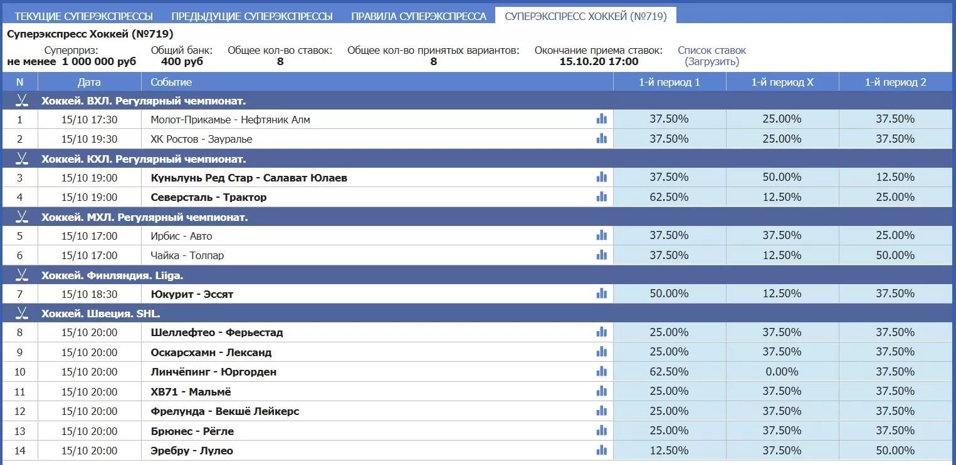Click the (Загрузить) download link
Image resolution: width=956 pixels, height=465 pixels.
712,62
